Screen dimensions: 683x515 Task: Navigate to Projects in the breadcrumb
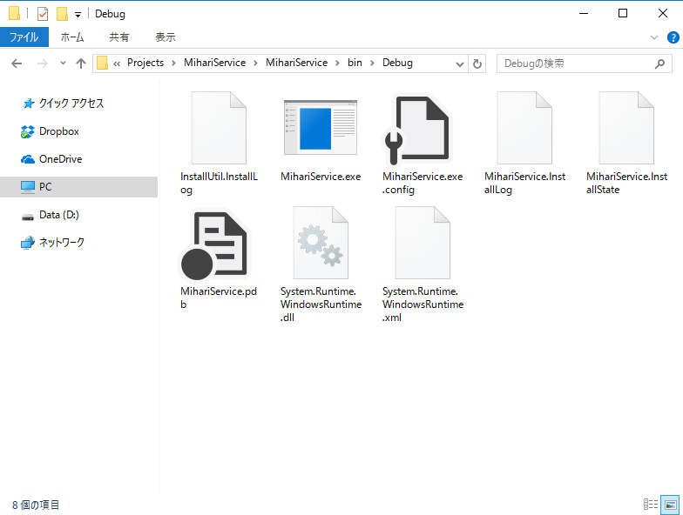(x=145, y=63)
